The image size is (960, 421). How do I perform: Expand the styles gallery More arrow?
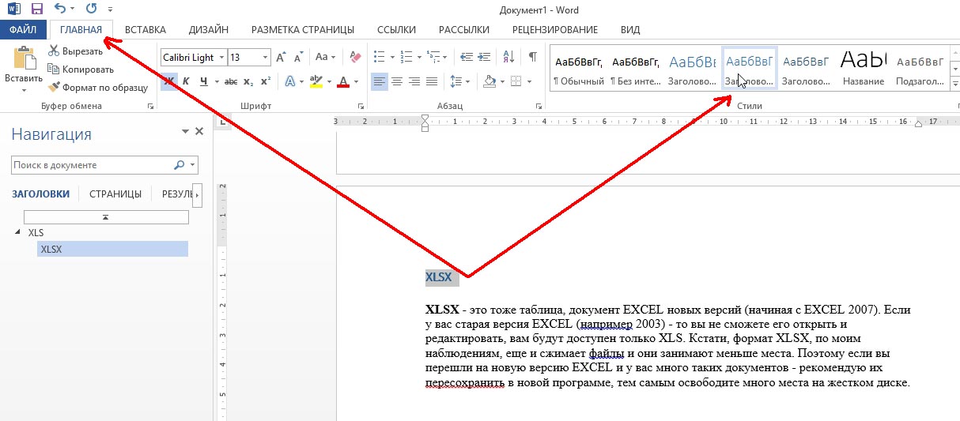[954, 83]
